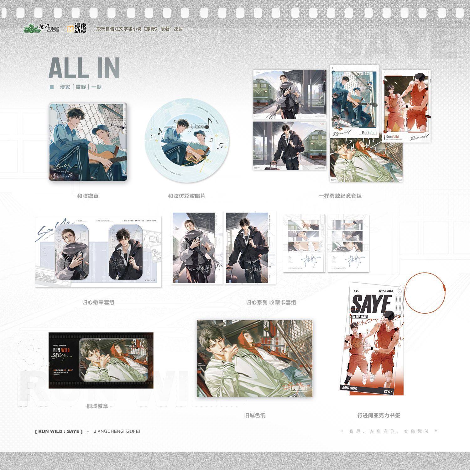Open the basketball acrylic bookmark image
This screenshot has height=470, width=470.
coord(372,338)
